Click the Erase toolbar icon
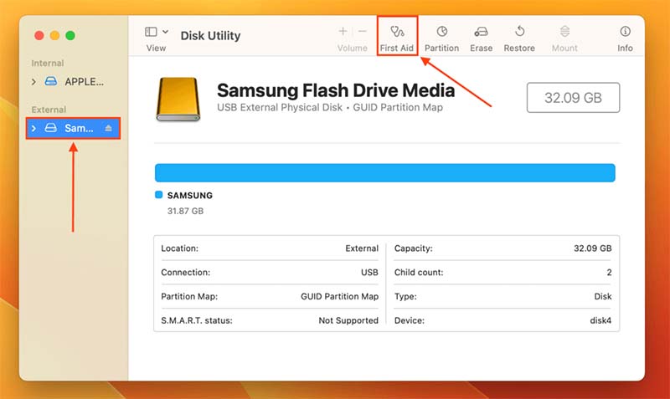The height and width of the screenshot is (399, 670). (x=481, y=38)
